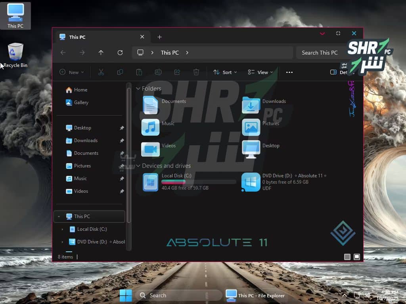The width and height of the screenshot is (406, 304).
Task: Select Gallery in the navigation sidebar
Action: click(81, 103)
